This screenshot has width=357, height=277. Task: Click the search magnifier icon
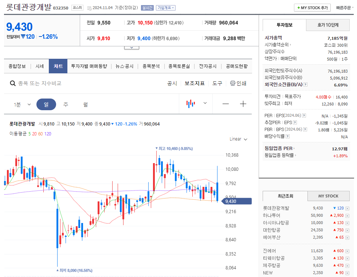13,83
